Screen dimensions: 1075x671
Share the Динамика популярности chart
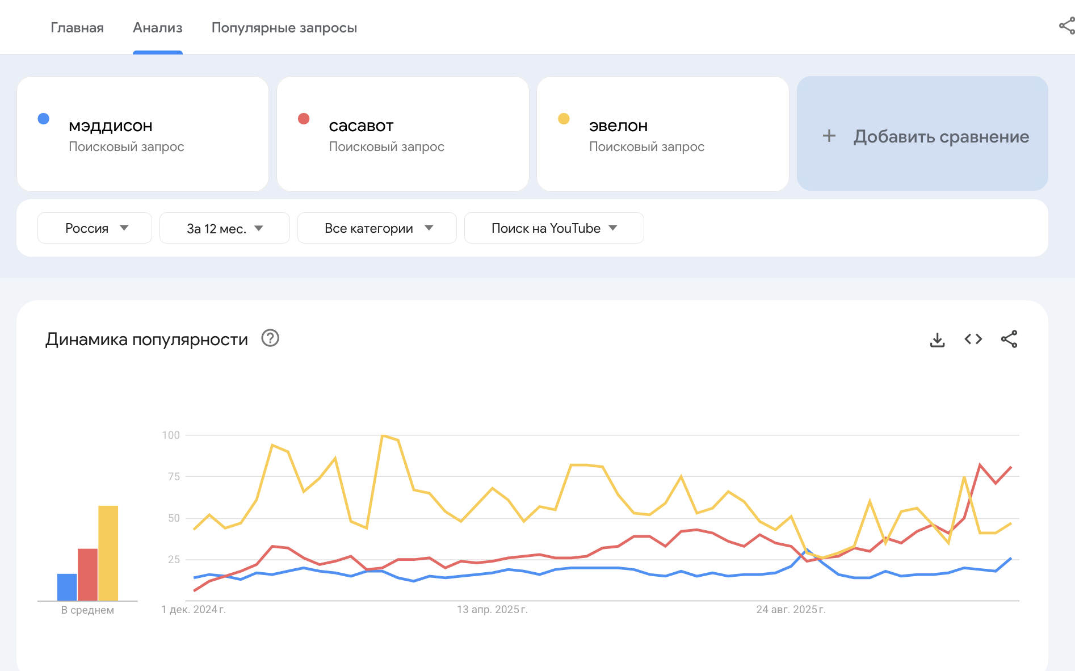[1009, 339]
